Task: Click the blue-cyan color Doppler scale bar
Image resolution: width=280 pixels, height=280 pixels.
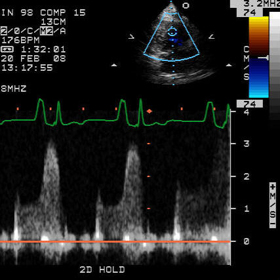Action: tap(259, 78)
